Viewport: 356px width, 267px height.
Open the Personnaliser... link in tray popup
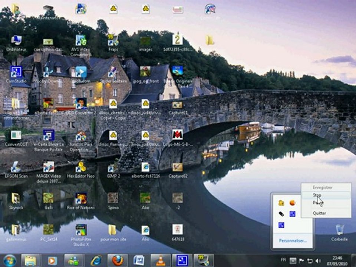[293, 241]
